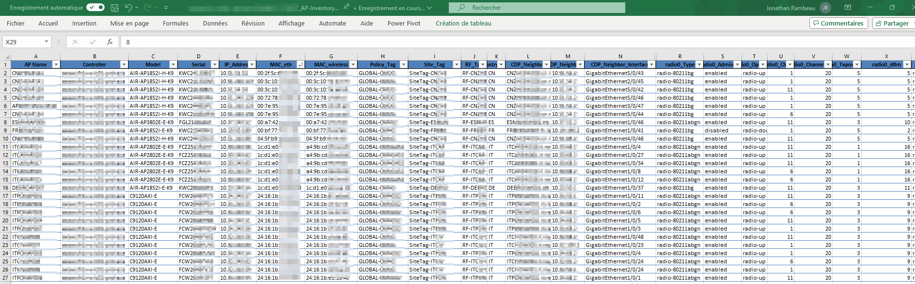Open the Aide tab

click(x=367, y=23)
